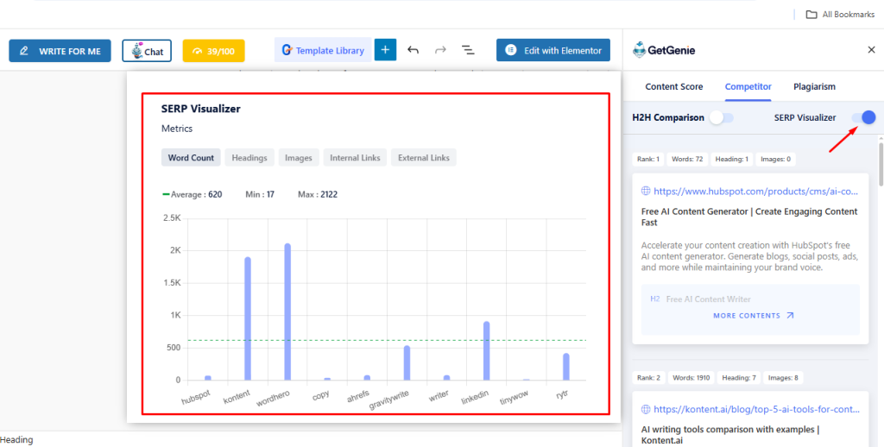884x447 pixels.
Task: Close the GetGenie sidebar panel
Action: 871,50
